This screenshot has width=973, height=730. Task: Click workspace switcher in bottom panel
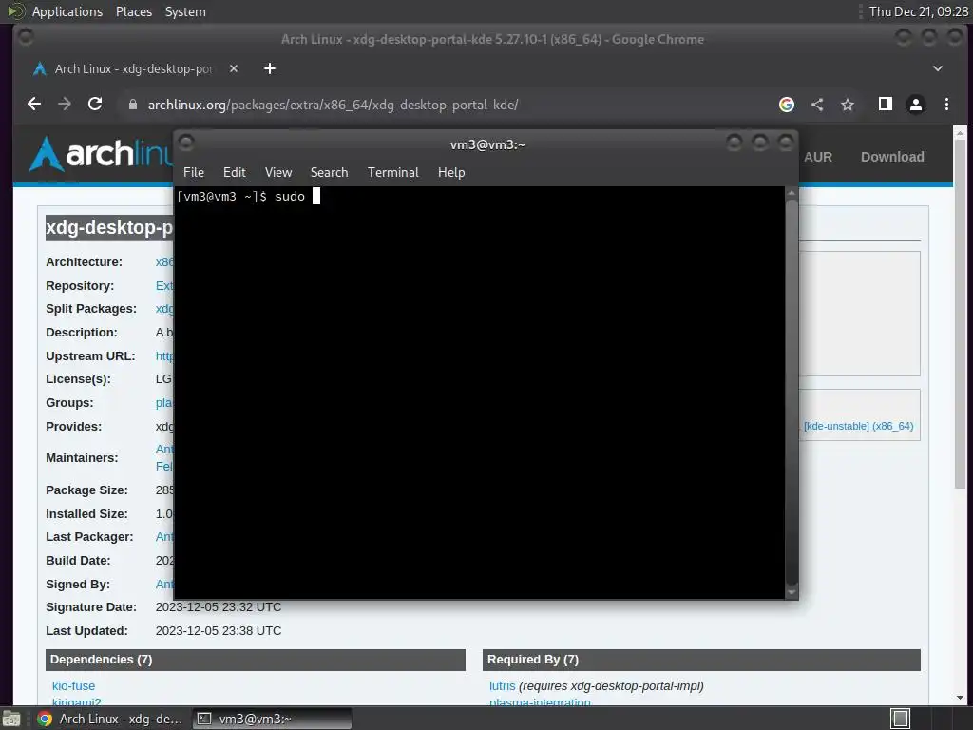coord(901,719)
